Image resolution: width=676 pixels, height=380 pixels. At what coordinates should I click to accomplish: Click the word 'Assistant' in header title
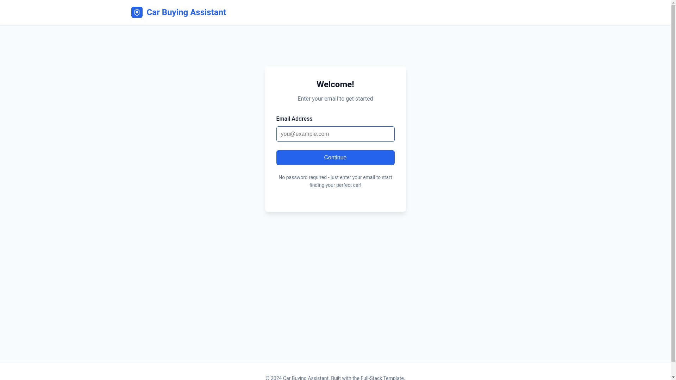[208, 12]
